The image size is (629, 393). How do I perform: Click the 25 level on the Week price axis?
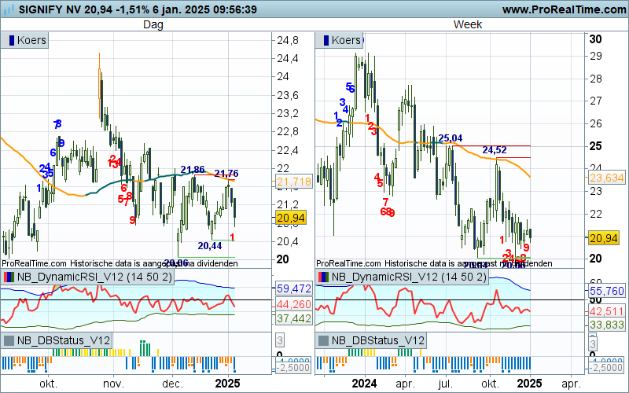[596, 146]
